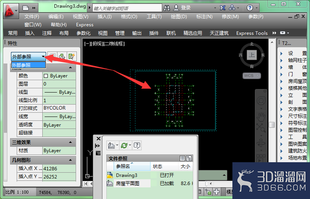Open the 插入(I) menu
Screen dimensions: 310x199
tap(105, 17)
